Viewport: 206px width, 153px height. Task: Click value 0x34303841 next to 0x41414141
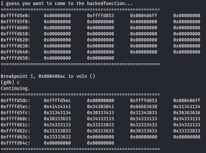coord(100,106)
